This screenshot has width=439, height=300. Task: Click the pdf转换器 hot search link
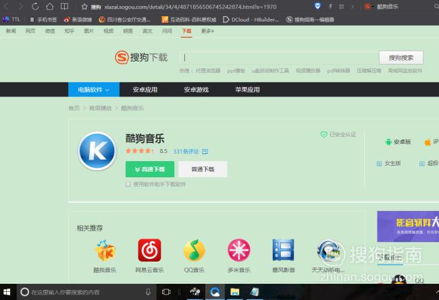338,71
